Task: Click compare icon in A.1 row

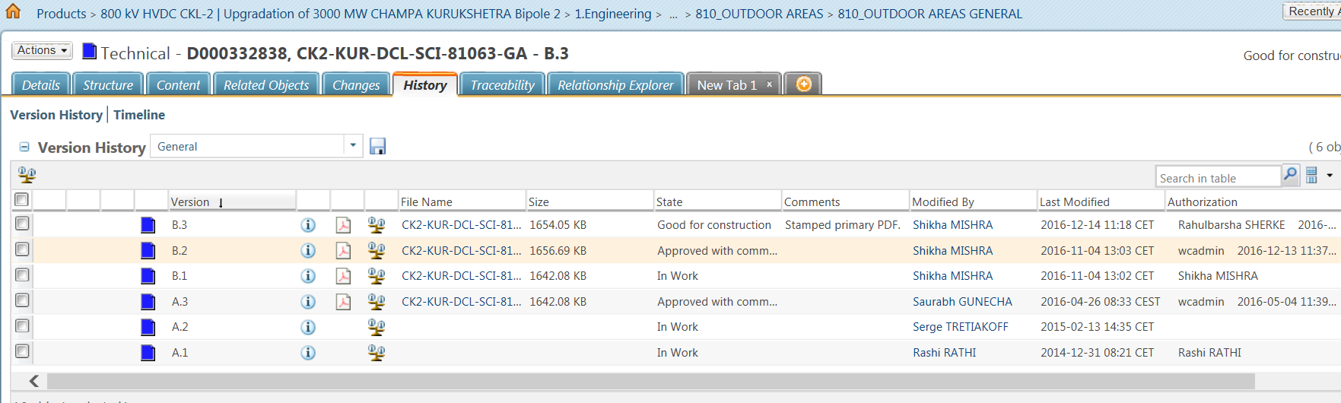Action: (x=377, y=353)
